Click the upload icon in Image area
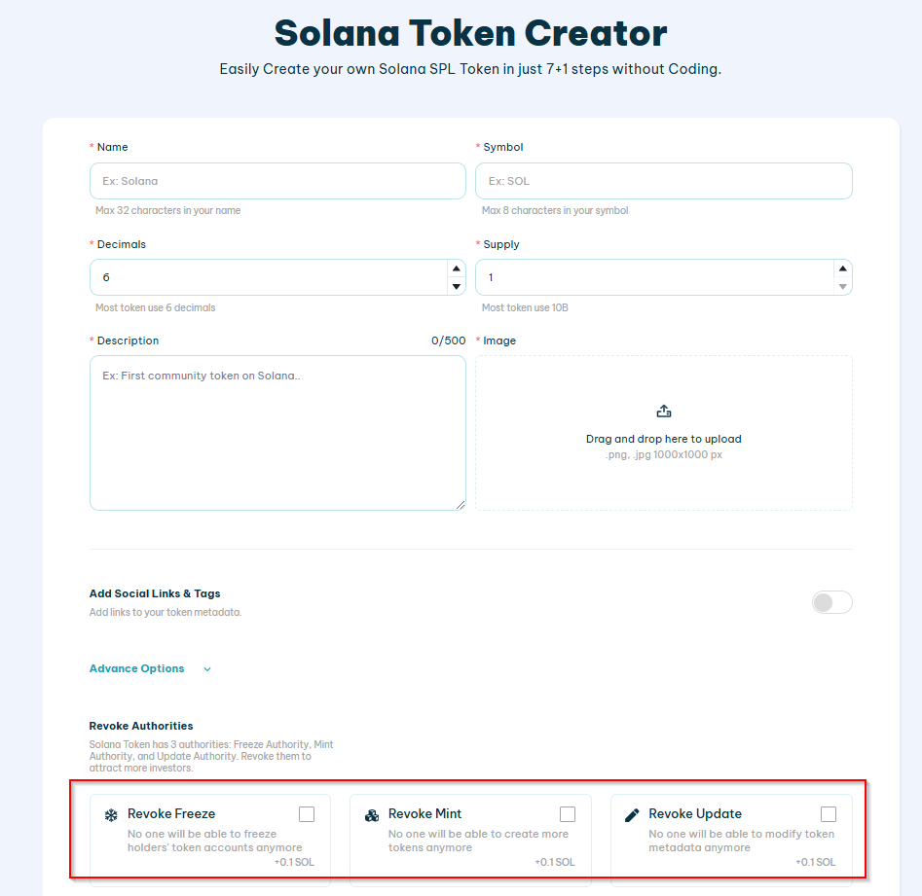 (x=664, y=412)
